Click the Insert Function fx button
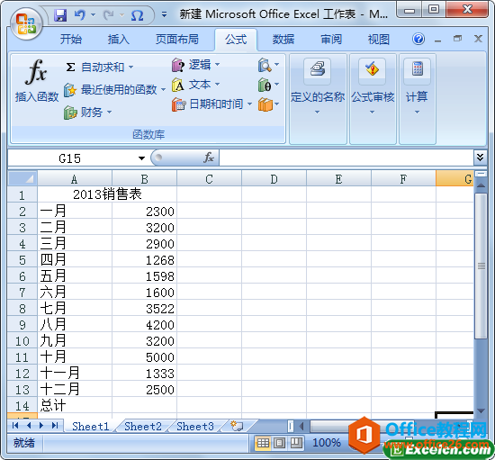Screen dimensions: 495x460 click(37, 81)
